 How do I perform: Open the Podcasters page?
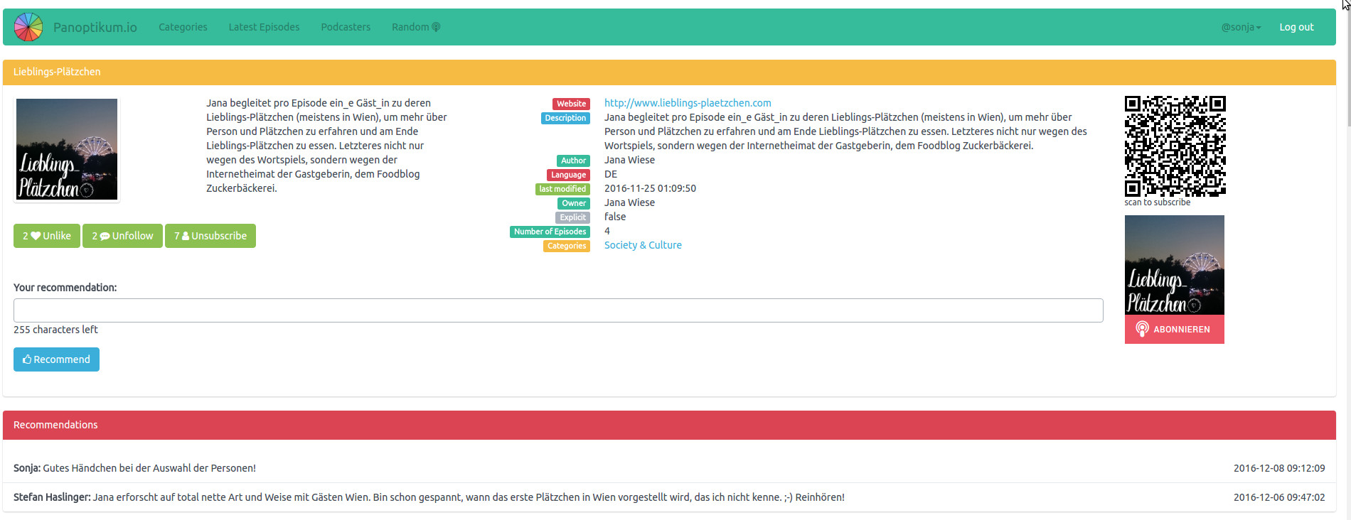[x=346, y=27]
